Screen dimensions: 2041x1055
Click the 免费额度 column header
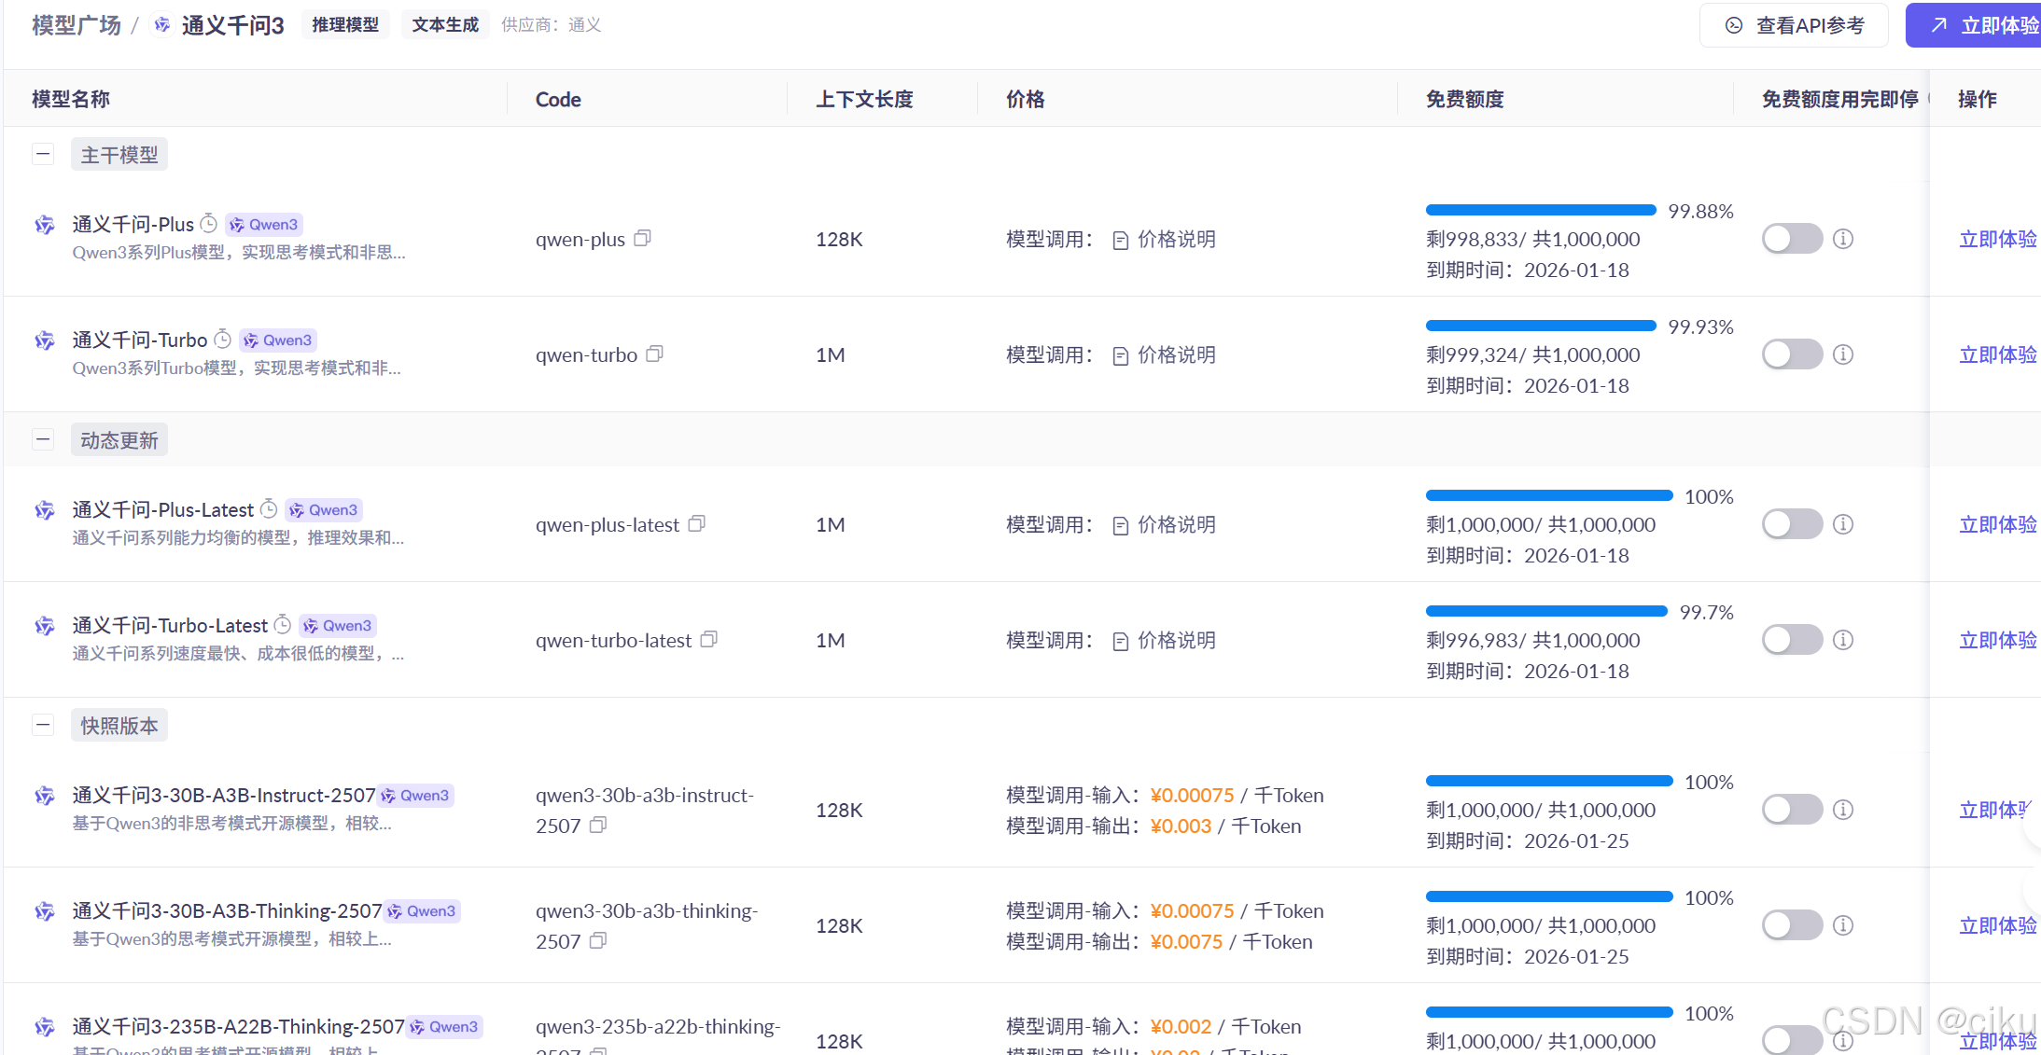pos(1465,99)
